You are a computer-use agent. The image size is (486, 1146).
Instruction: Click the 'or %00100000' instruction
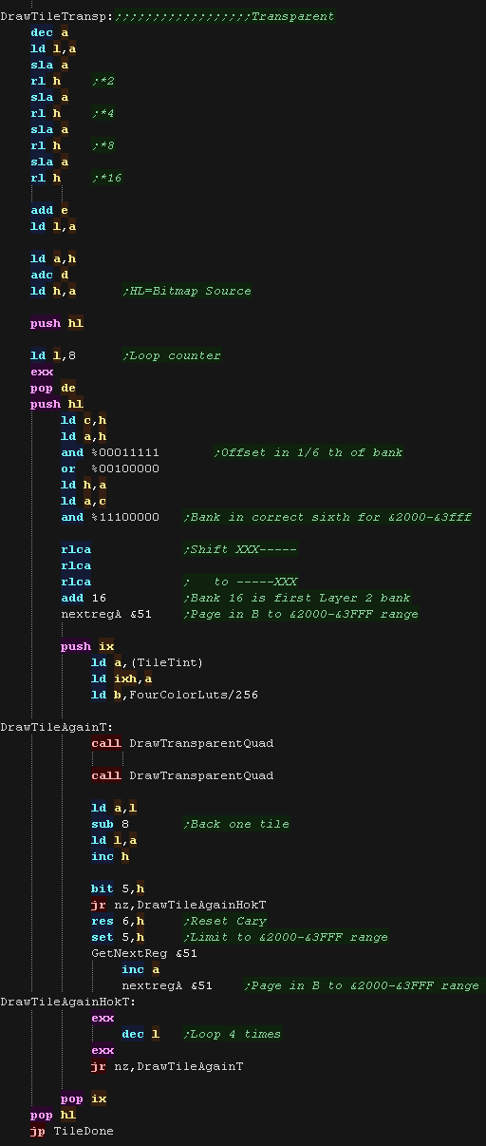point(110,468)
